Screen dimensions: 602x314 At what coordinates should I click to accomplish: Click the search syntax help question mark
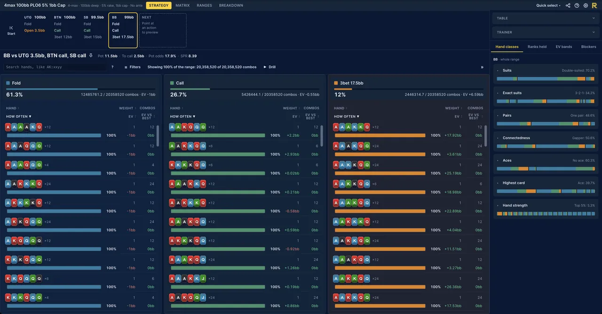coord(112,67)
